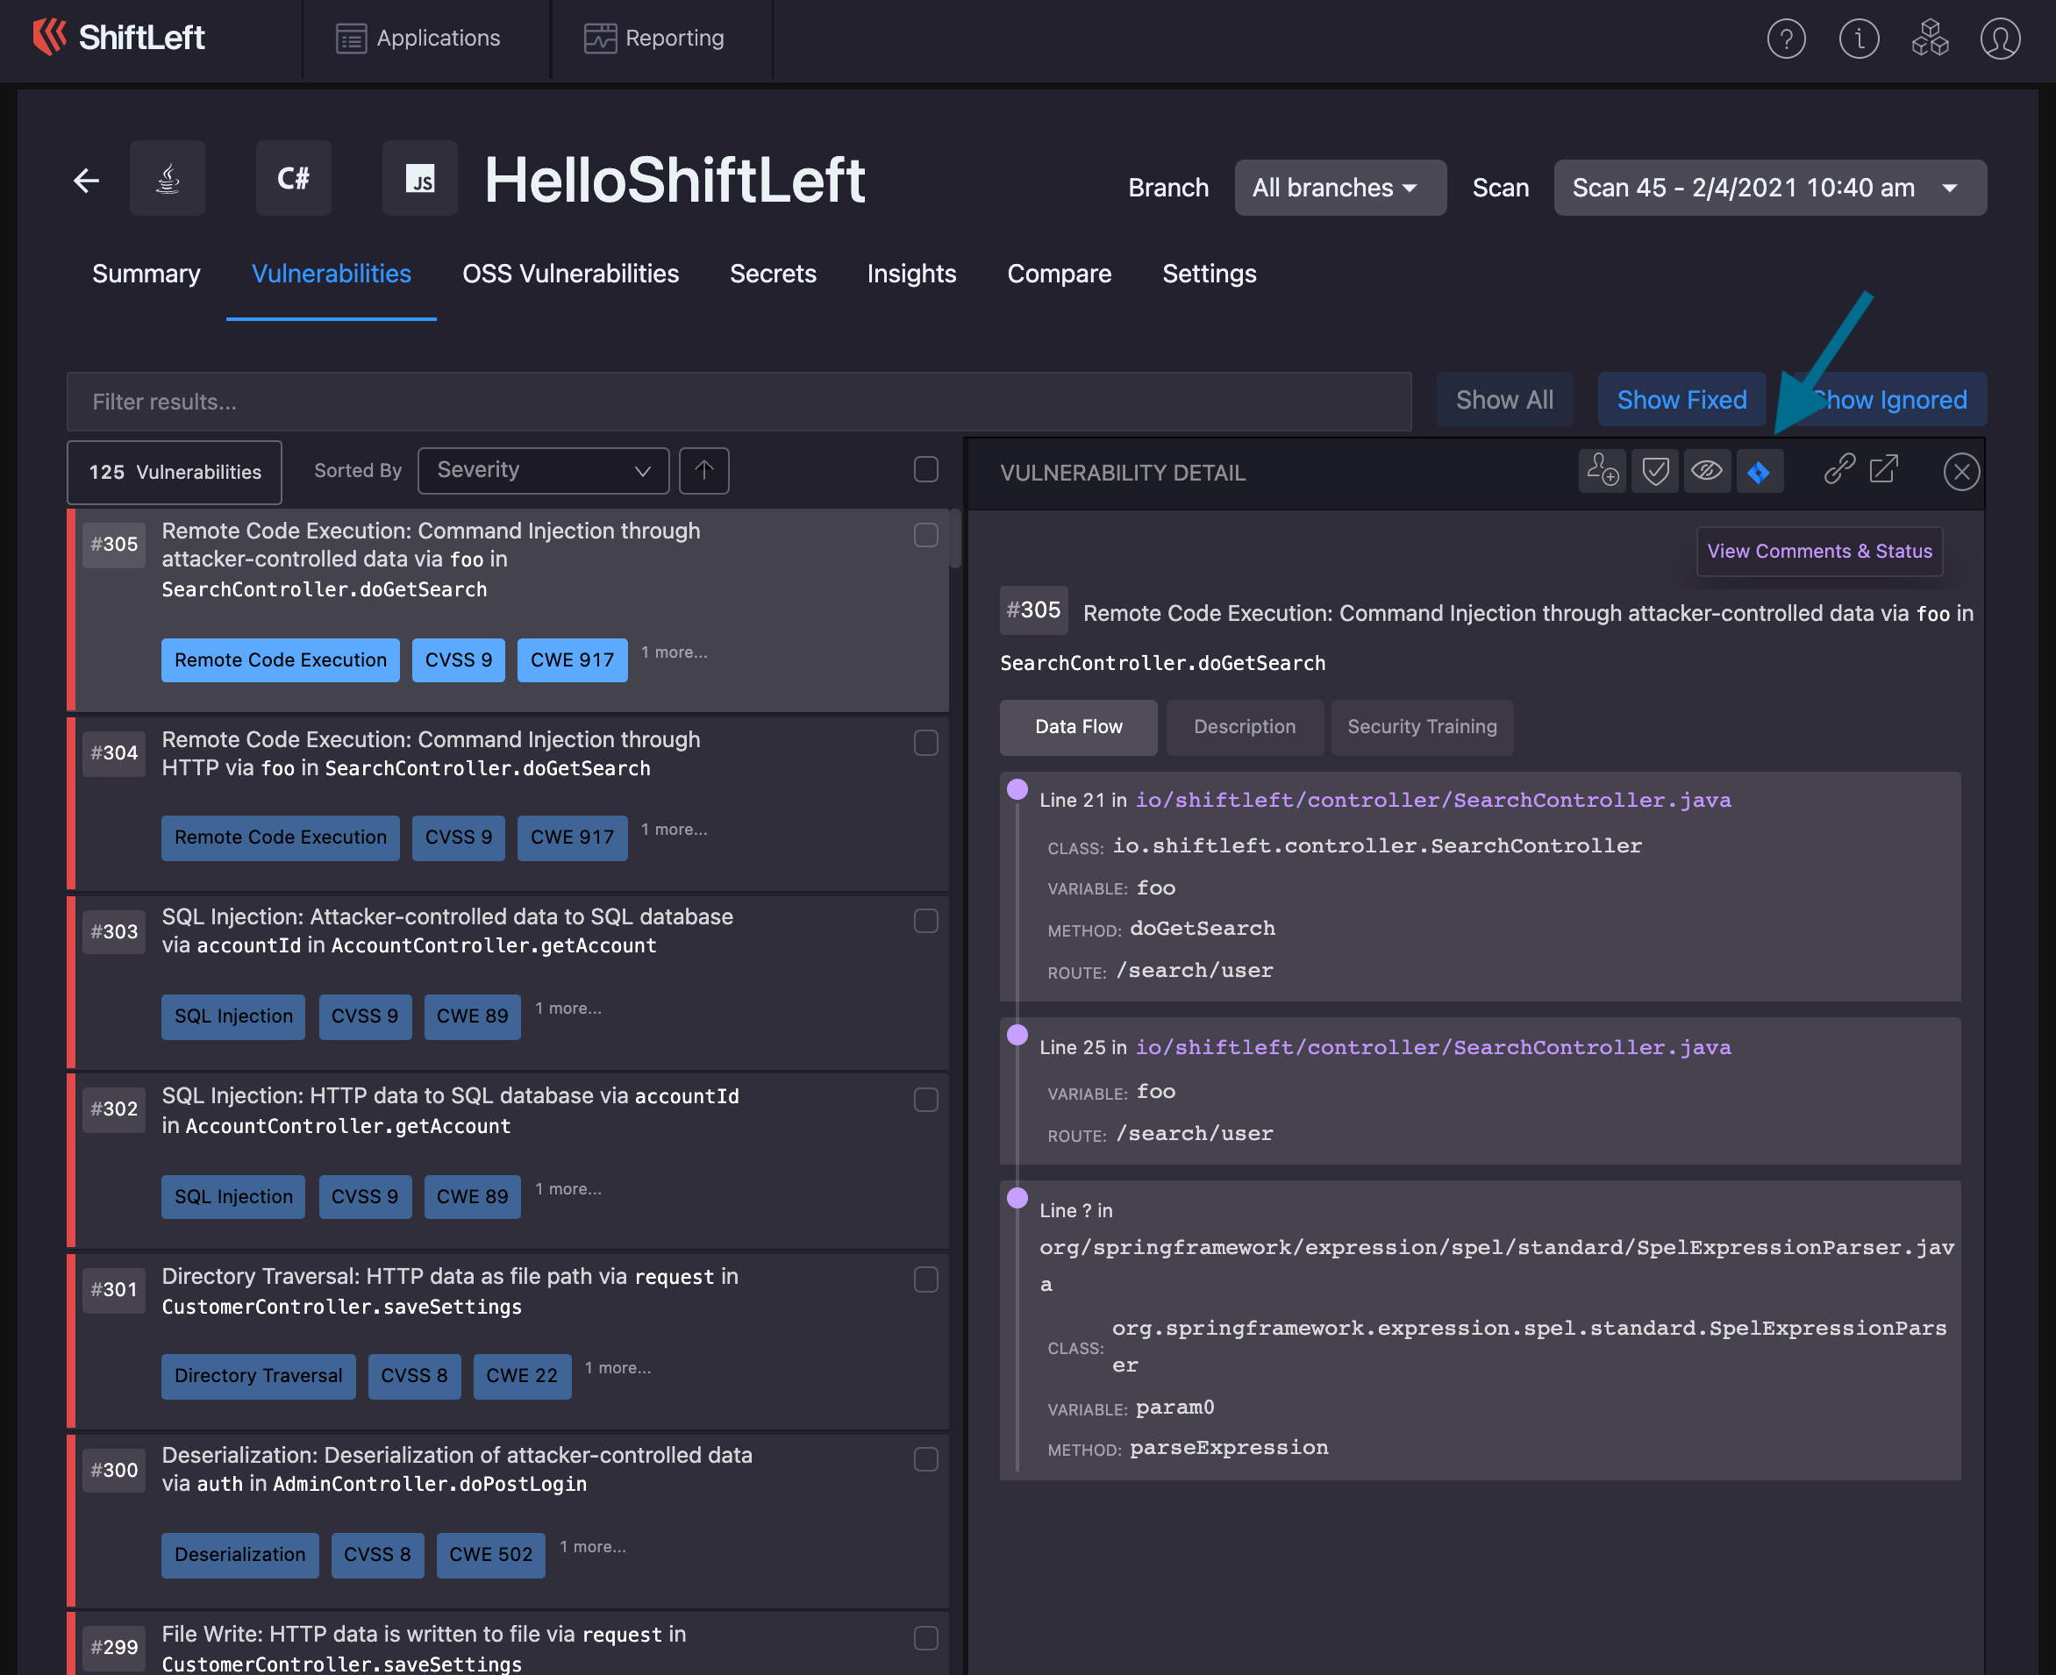The width and height of the screenshot is (2056, 1675).
Task: Mark vulnerability fixed with shield icon
Action: [x=1656, y=471]
